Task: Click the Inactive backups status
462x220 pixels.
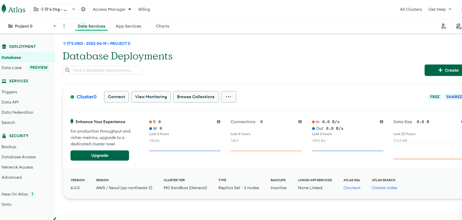Action: click(278, 188)
